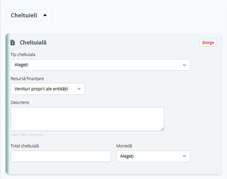Click the max. 1000 caractere hint text

[x=27, y=135]
